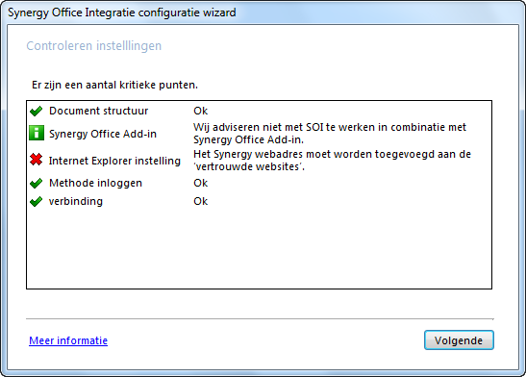526x377 pixels.
Task: Select the Document structuur row label
Action: pyautogui.click(x=98, y=111)
